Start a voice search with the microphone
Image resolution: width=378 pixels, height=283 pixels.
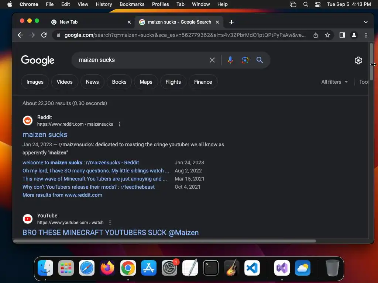(x=230, y=60)
